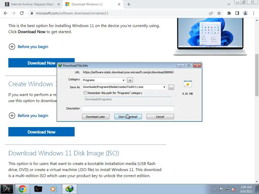259x194 pixels.
Task: Open the Action Center flag icon
Action: click(221, 189)
